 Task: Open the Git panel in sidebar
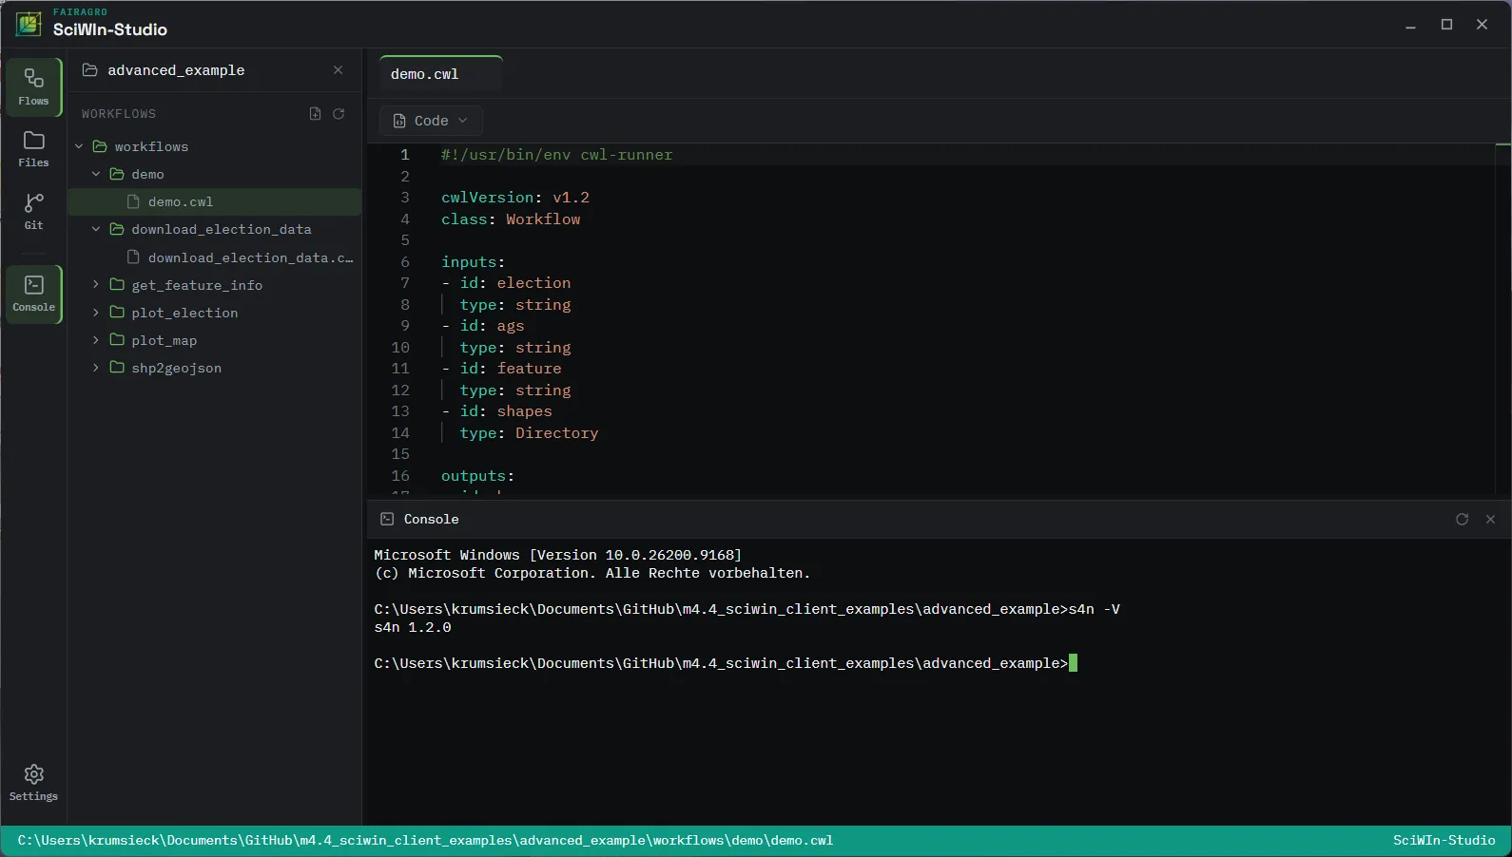coord(33,211)
